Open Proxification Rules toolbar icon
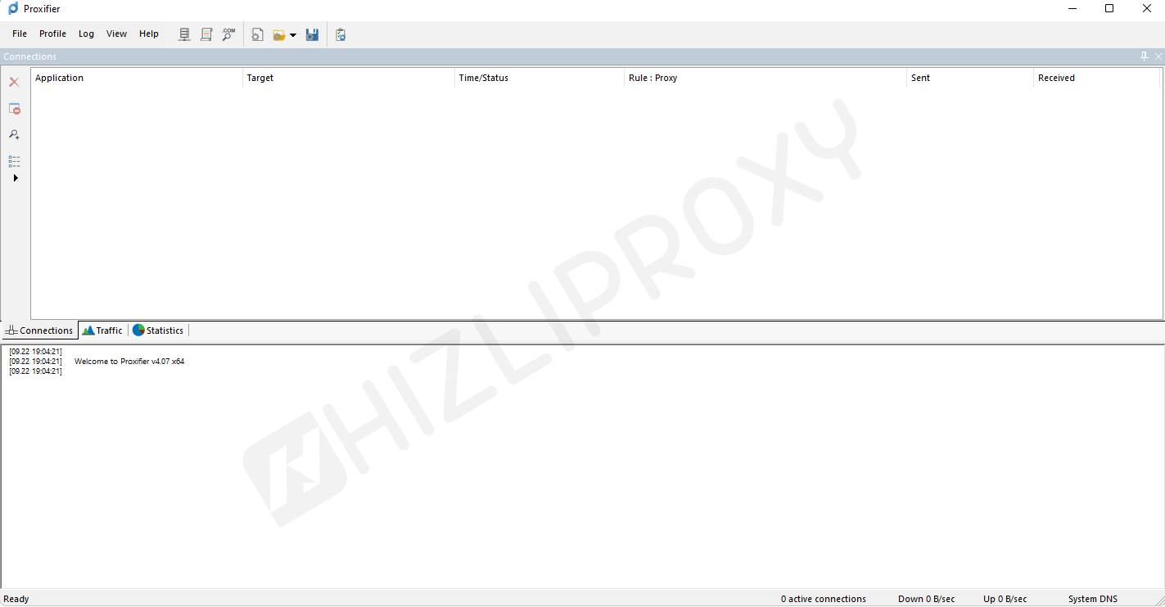Screen dimensions: 1165x607 click(206, 34)
